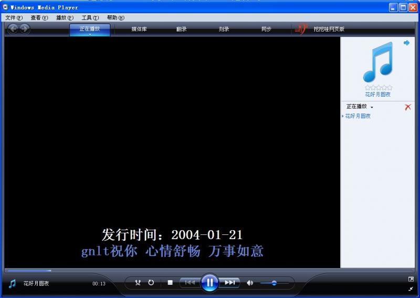Image resolution: width=420 pixels, height=298 pixels.
Task: Pause playback with the center pause button
Action: point(209,283)
